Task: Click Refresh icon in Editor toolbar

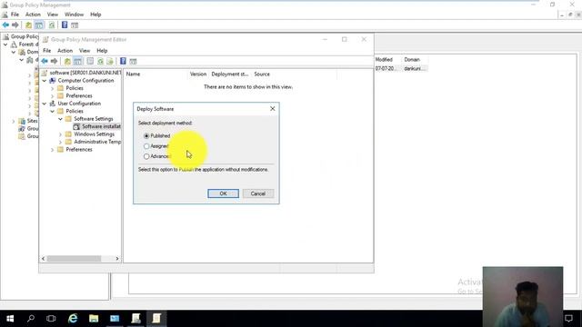Action: coord(100,61)
